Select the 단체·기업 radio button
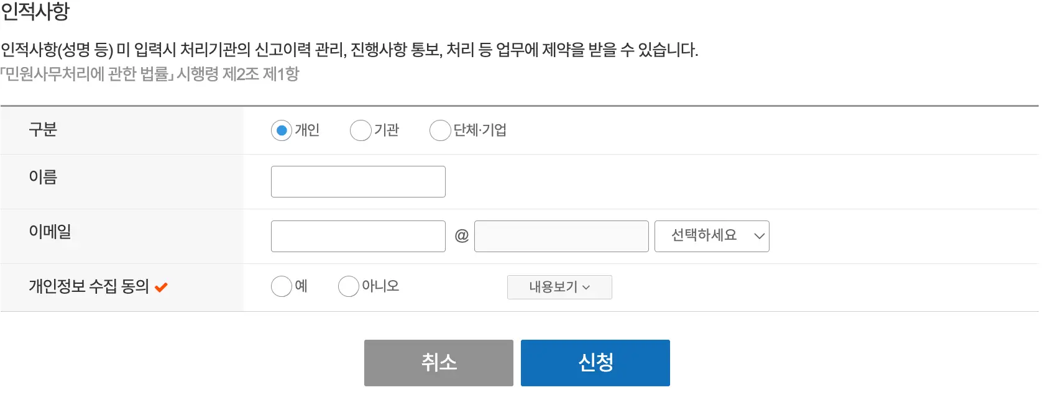The width and height of the screenshot is (1043, 395). tap(440, 130)
